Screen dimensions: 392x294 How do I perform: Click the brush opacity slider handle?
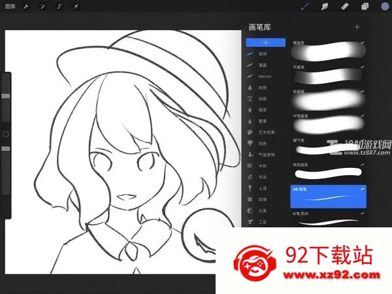tap(6, 149)
